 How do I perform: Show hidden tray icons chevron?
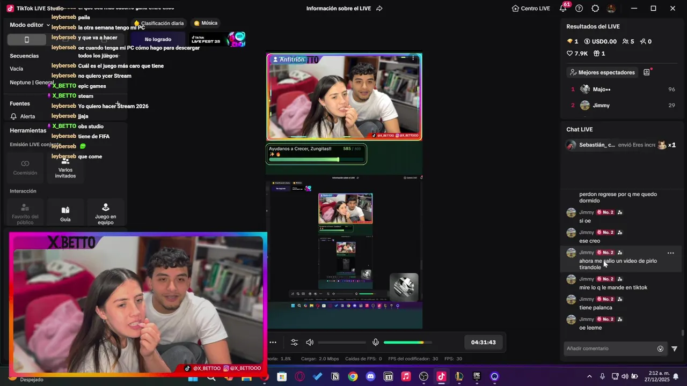(x=589, y=376)
